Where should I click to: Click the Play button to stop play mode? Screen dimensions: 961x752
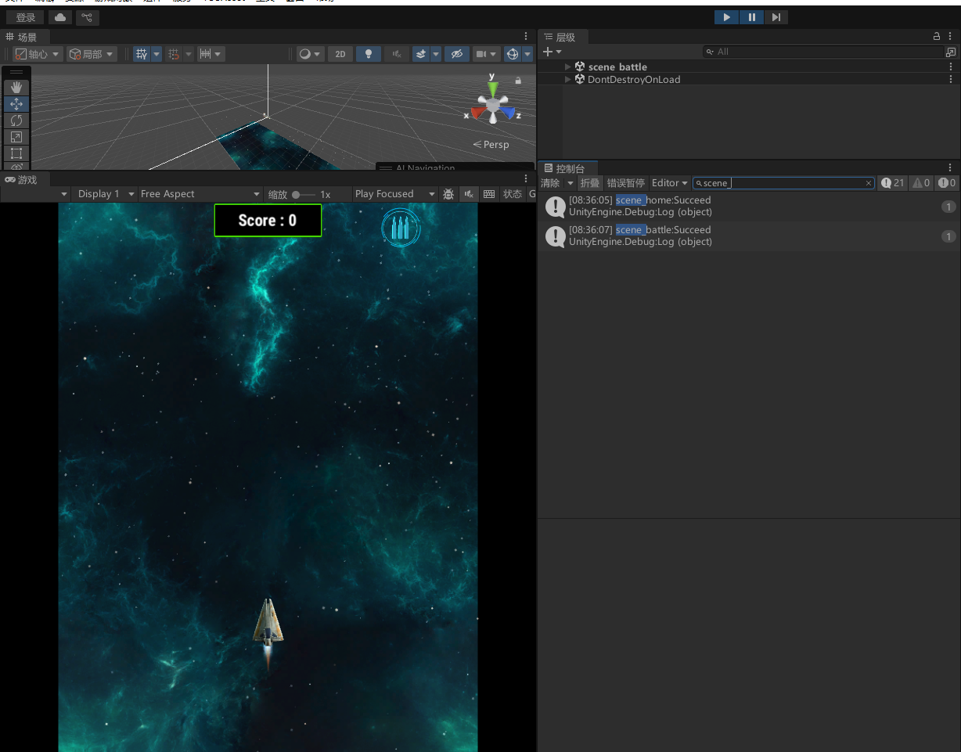coord(726,17)
